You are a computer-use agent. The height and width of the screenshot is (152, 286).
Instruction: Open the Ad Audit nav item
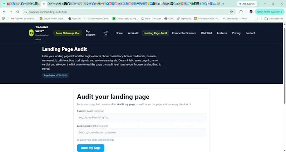133,33
